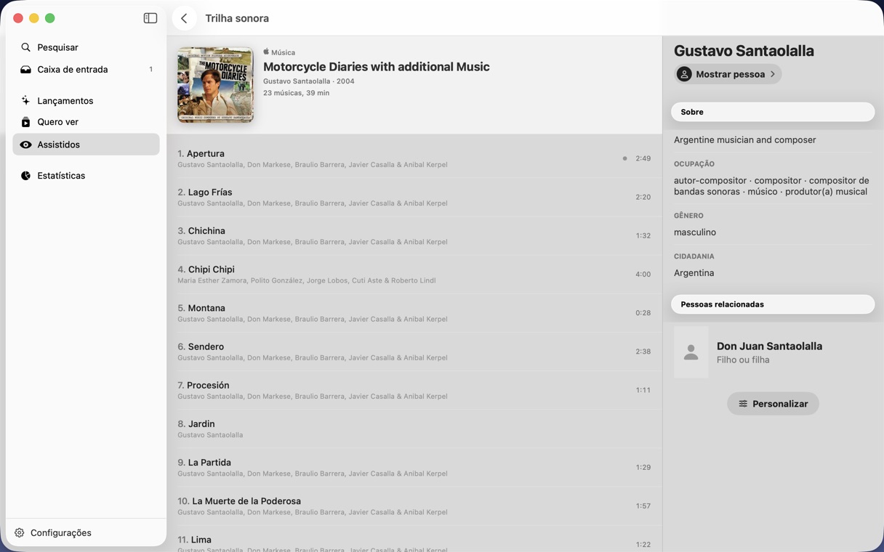Click the inbox badge count 1
This screenshot has height=552, width=884.
coord(151,70)
